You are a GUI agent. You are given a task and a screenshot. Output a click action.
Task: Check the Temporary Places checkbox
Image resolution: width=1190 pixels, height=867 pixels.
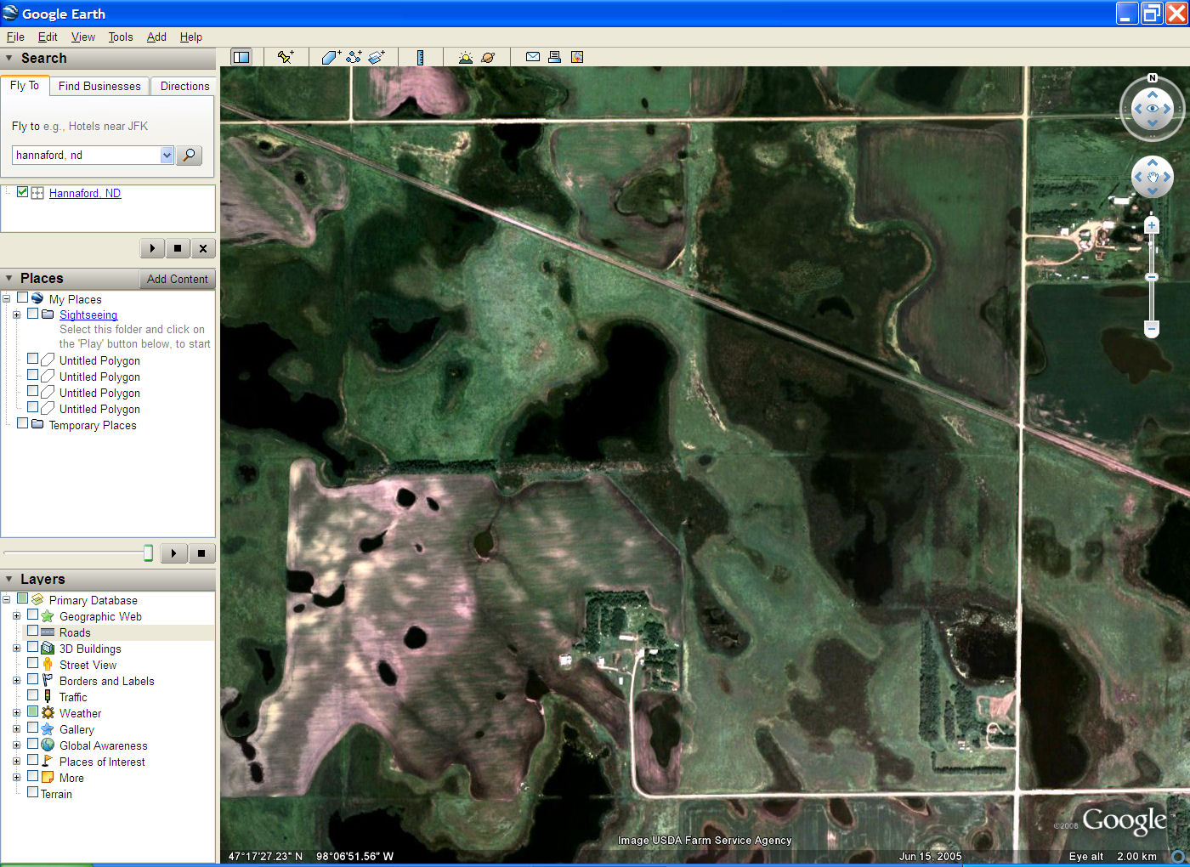23,423
